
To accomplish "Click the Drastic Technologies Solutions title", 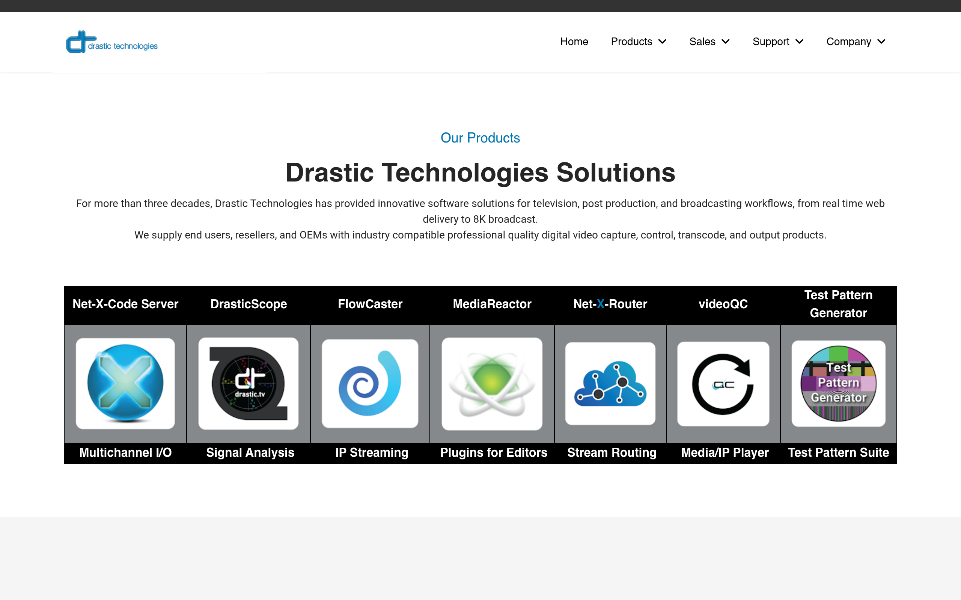I will pos(480,172).
